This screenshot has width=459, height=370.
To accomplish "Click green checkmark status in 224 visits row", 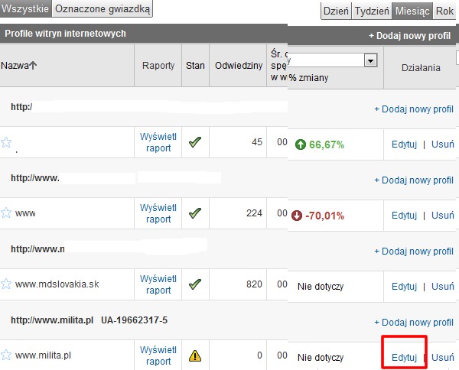I will click(195, 213).
